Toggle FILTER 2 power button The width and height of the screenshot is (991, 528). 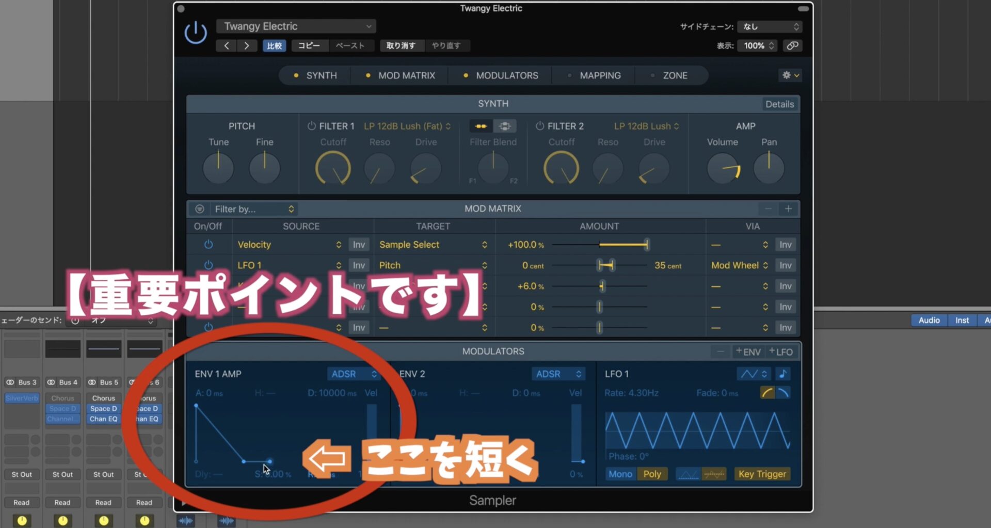[540, 125]
